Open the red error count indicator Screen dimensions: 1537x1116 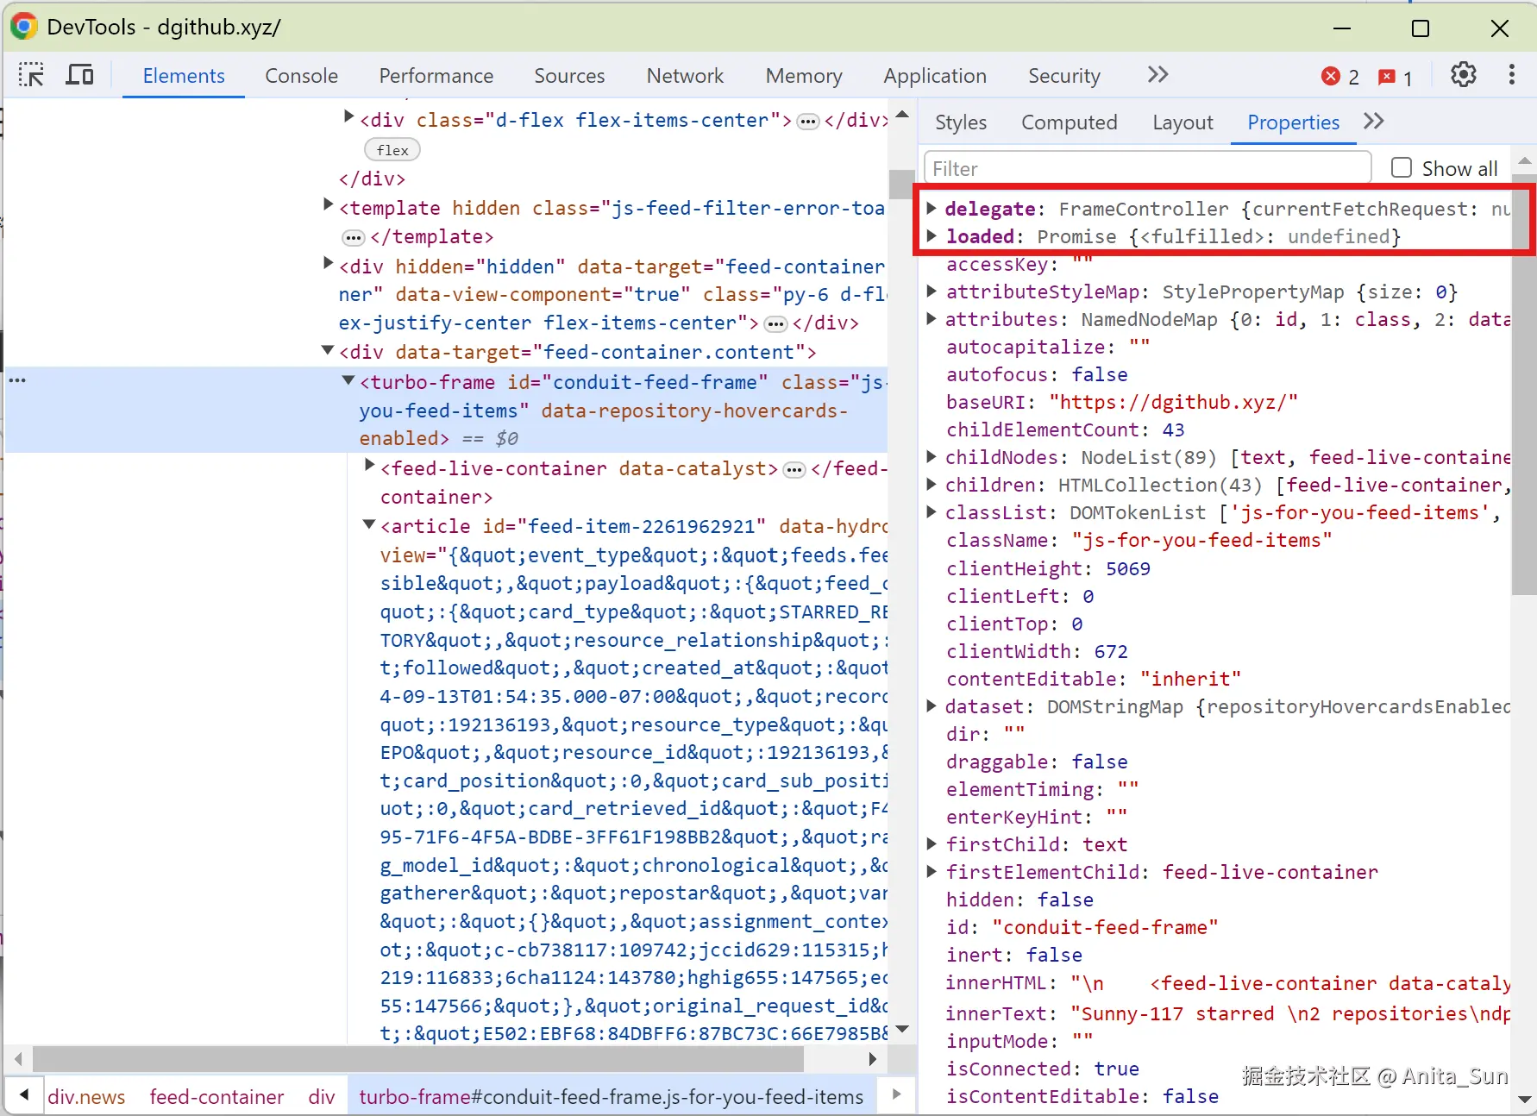click(x=1340, y=77)
